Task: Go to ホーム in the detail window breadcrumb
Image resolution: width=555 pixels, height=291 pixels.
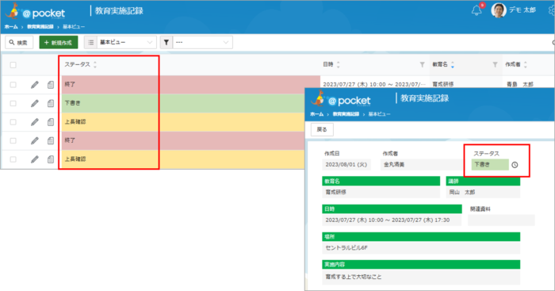Action: (317, 114)
